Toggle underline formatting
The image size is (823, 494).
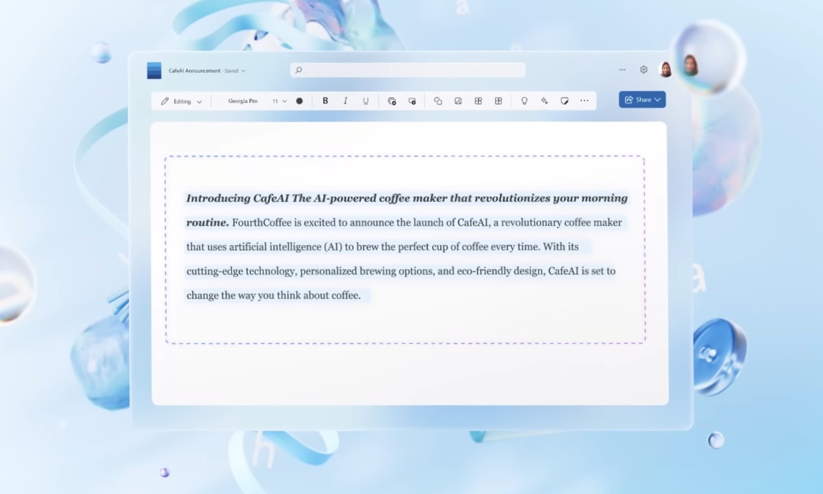365,101
